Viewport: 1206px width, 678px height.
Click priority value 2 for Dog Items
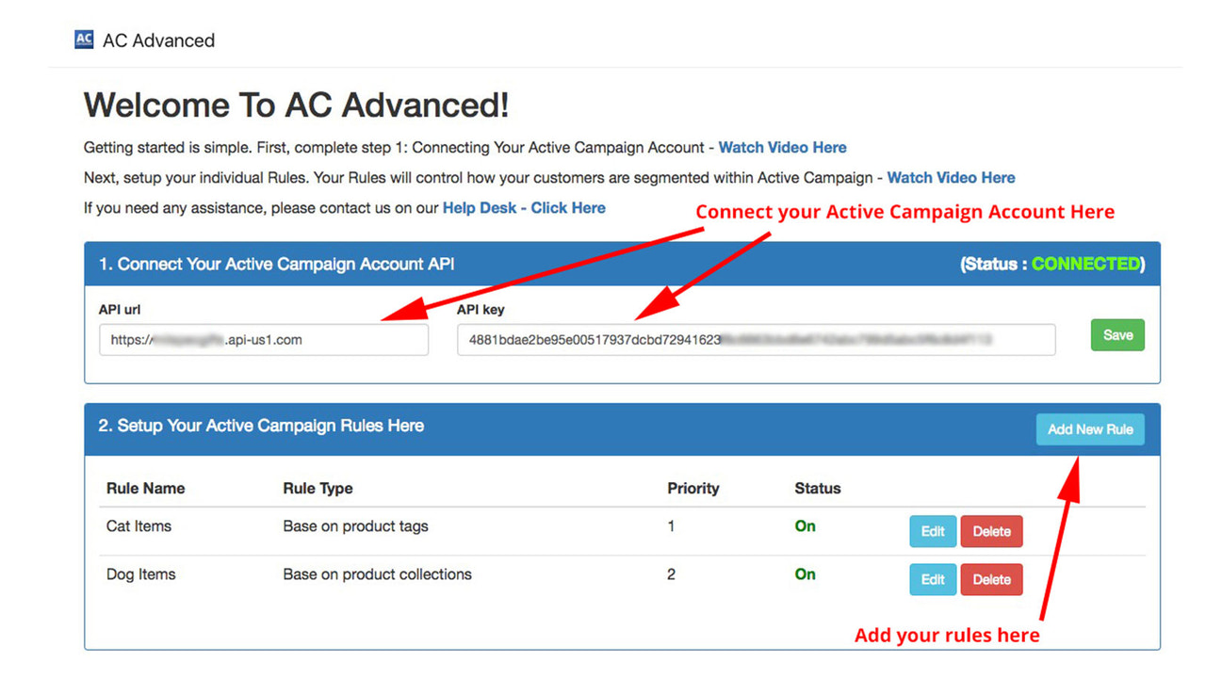[x=671, y=574]
